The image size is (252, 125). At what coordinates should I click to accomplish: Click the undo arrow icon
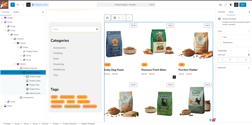pyautogui.click(x=18, y=5)
